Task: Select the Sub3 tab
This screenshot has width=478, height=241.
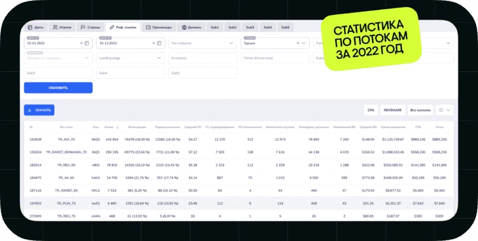Action: pyautogui.click(x=250, y=28)
